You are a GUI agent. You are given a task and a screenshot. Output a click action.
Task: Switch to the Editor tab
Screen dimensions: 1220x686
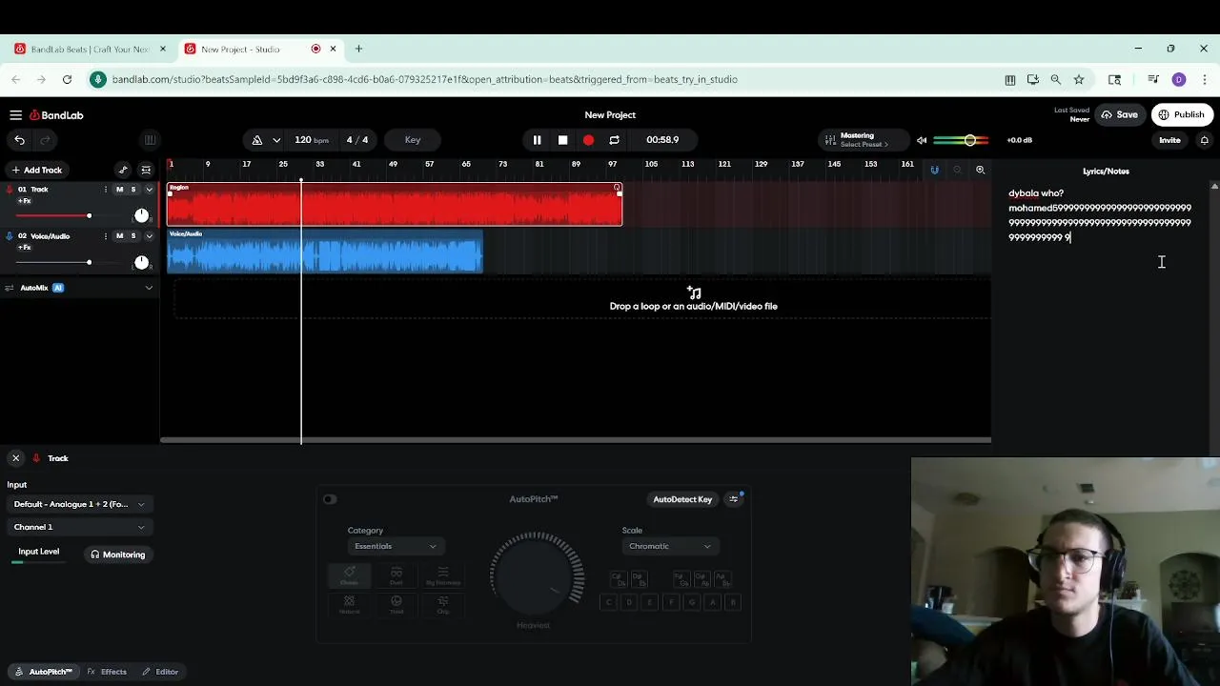160,672
